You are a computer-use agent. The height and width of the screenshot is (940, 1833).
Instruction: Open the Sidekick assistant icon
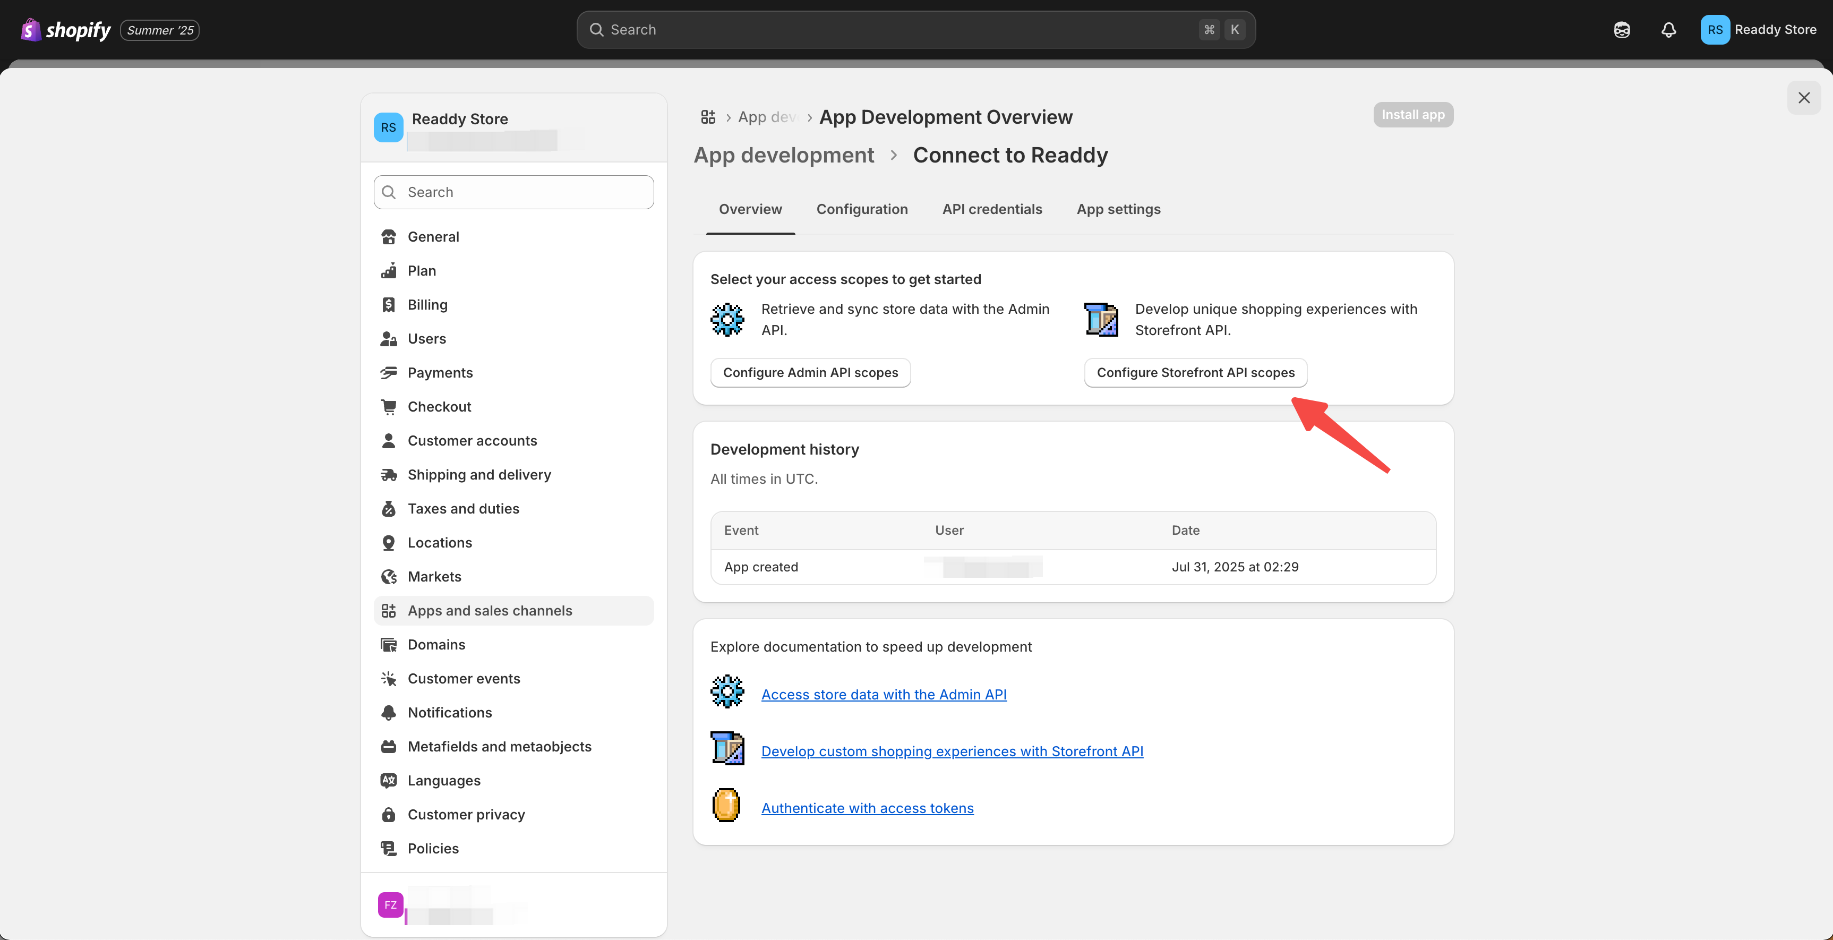pos(1622,30)
